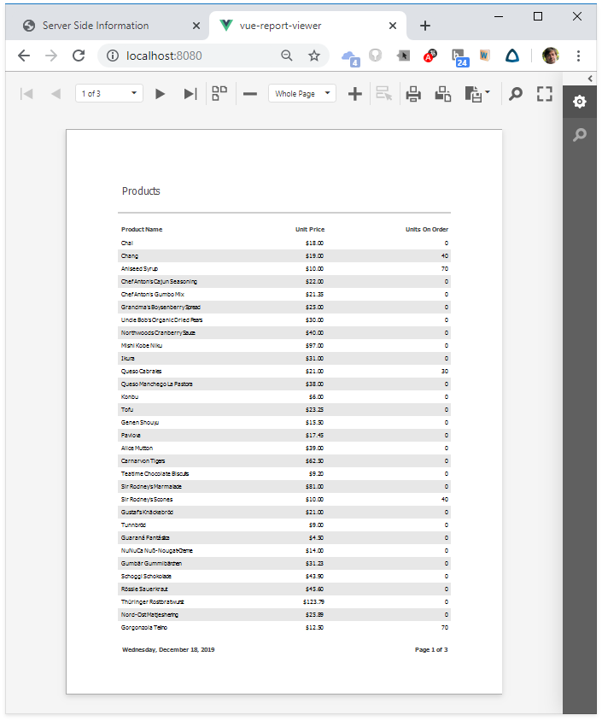602x721 pixels.
Task: Go to previous report page
Action: click(x=56, y=94)
